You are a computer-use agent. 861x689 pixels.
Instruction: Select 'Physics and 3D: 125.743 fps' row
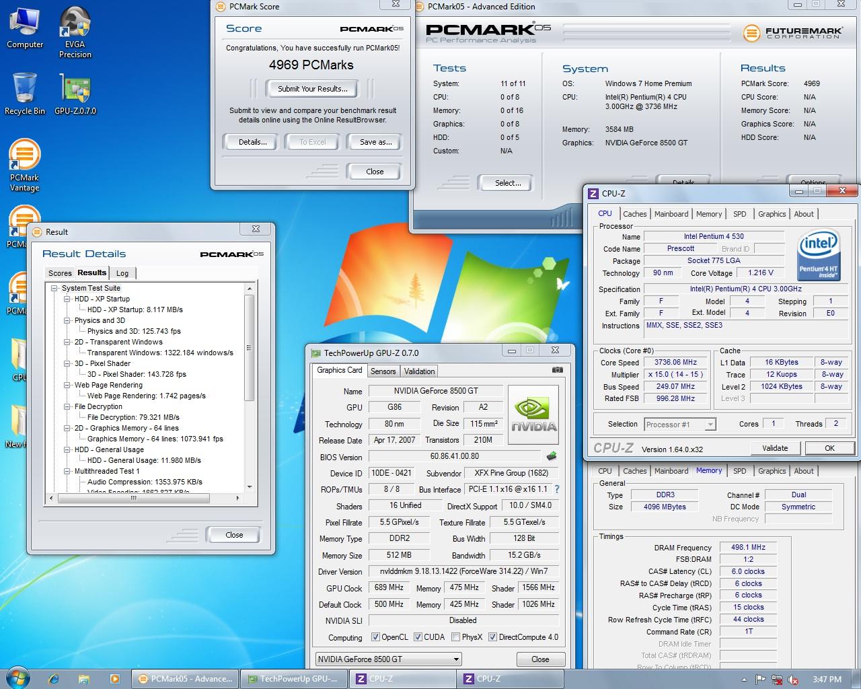134,331
